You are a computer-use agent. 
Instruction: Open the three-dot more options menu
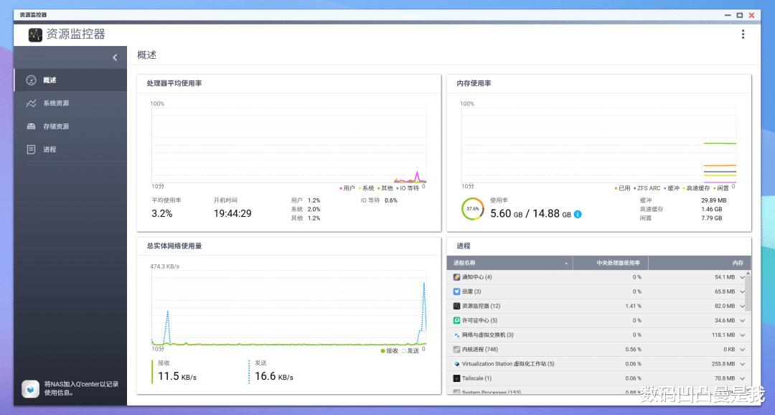tap(743, 34)
